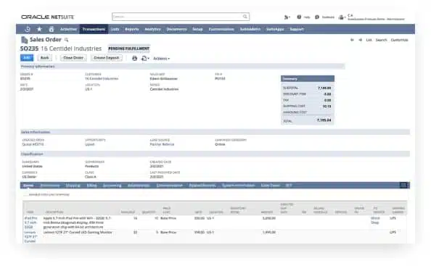
Task: Open the SuiteApps menu
Action: tap(275, 29)
